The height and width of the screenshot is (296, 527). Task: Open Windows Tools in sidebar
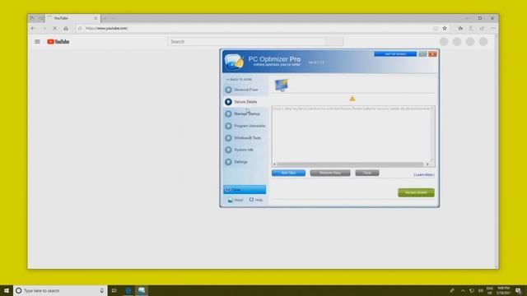click(x=245, y=138)
